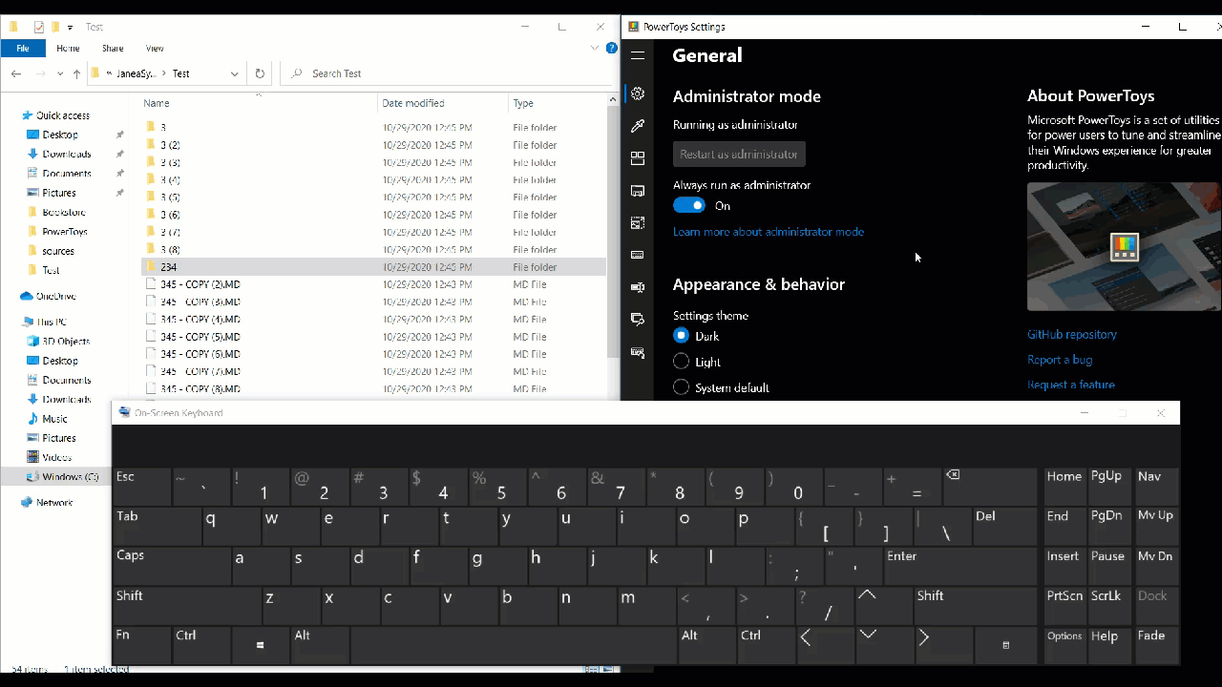Open PowerToys Run settings in sidebar

[638, 320]
